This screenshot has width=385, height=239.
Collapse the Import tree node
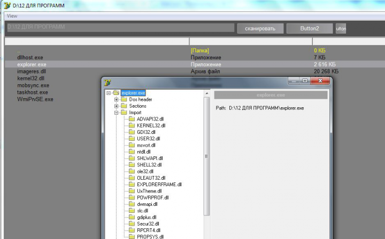[x=117, y=113]
